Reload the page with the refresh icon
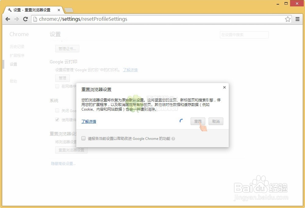This screenshot has height=208, width=305. coord(26,19)
